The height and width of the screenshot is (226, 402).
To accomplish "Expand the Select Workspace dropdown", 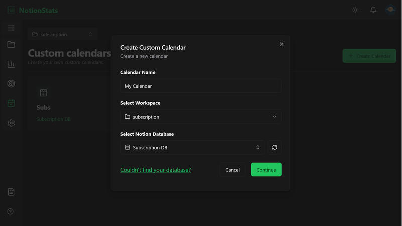I will click(x=200, y=117).
